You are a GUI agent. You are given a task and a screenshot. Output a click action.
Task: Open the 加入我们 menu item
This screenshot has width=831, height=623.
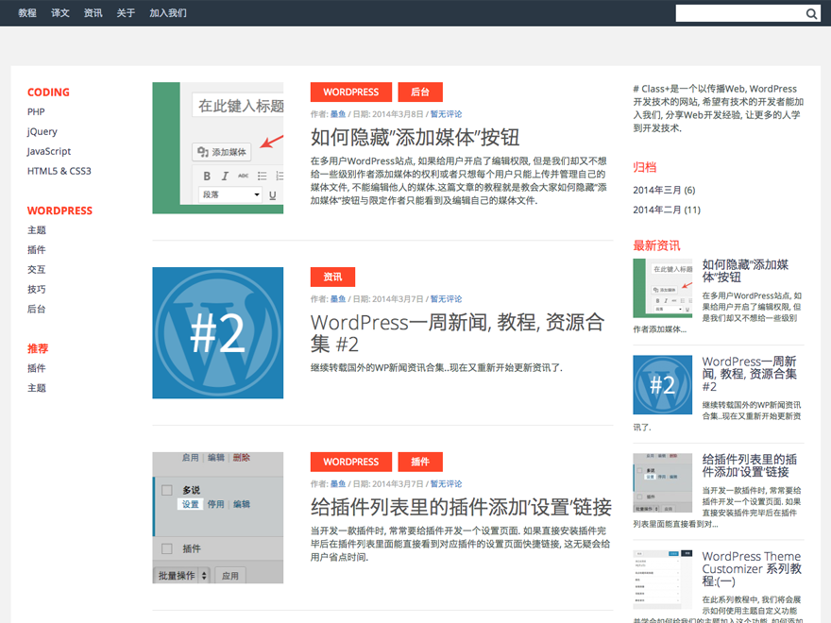coord(168,12)
